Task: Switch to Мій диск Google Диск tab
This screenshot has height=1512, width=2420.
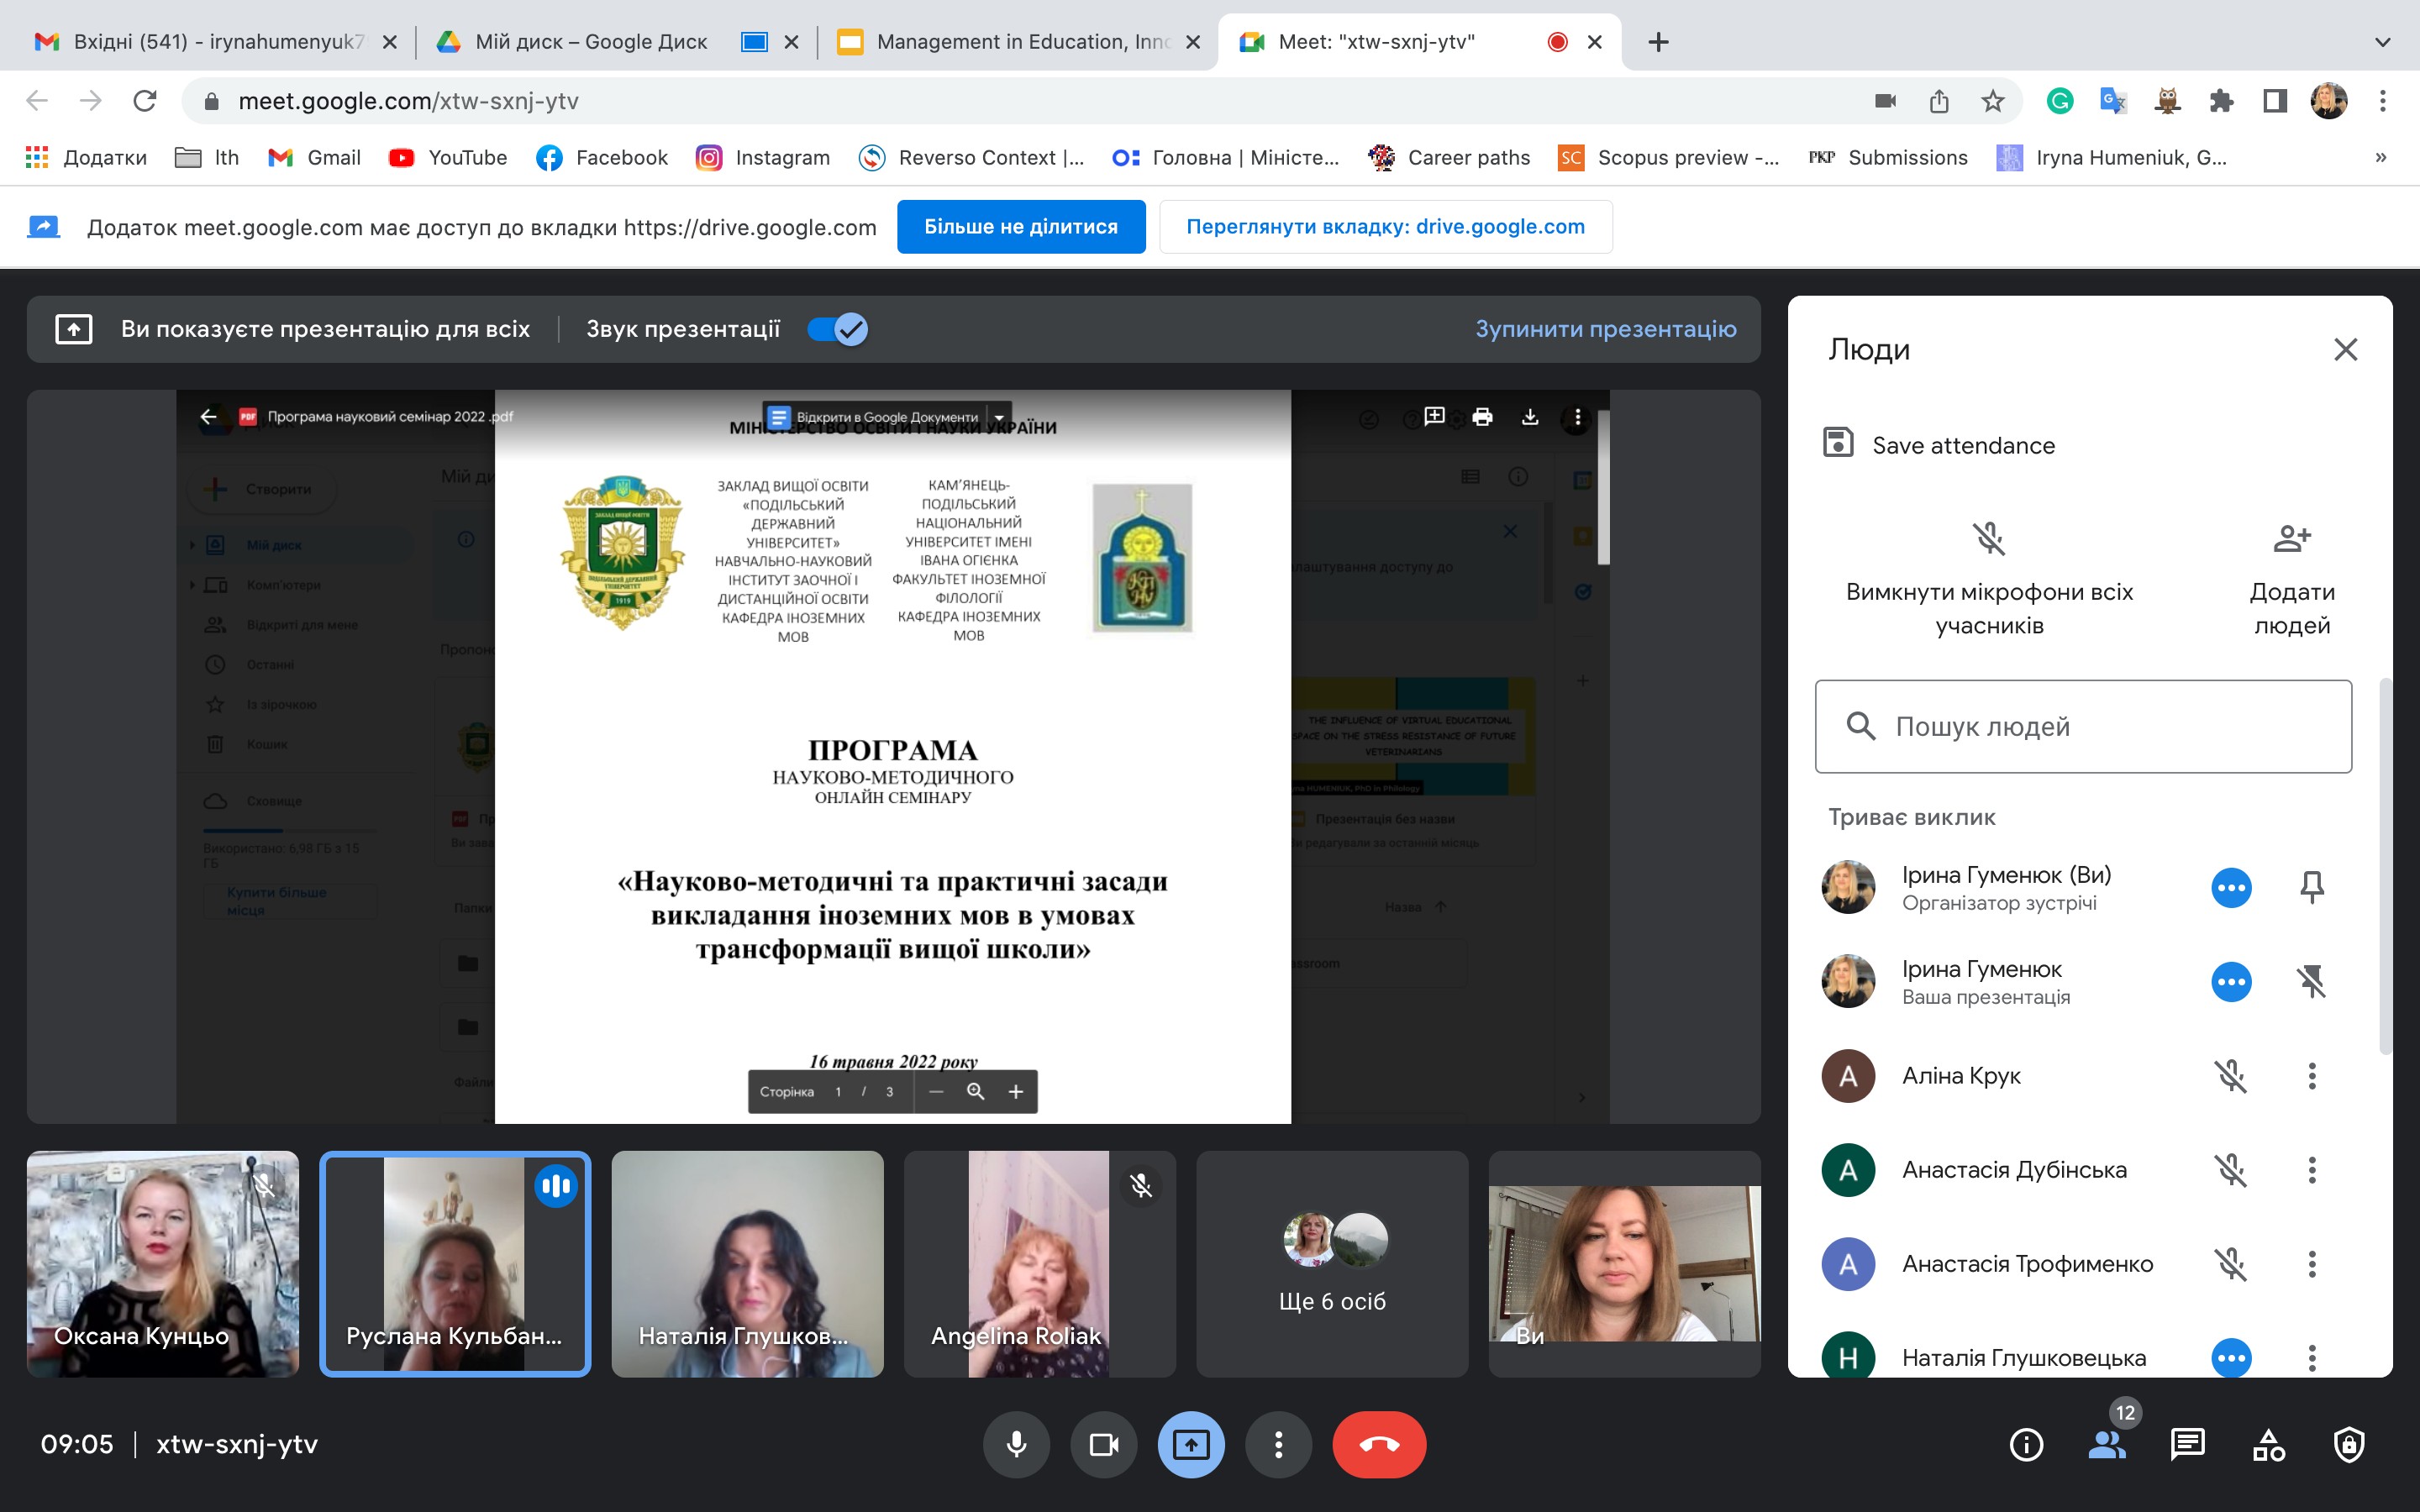Action: click(590, 42)
